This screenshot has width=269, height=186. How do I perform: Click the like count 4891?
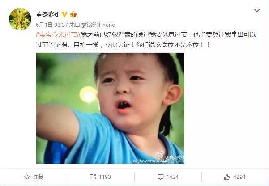click(x=239, y=177)
